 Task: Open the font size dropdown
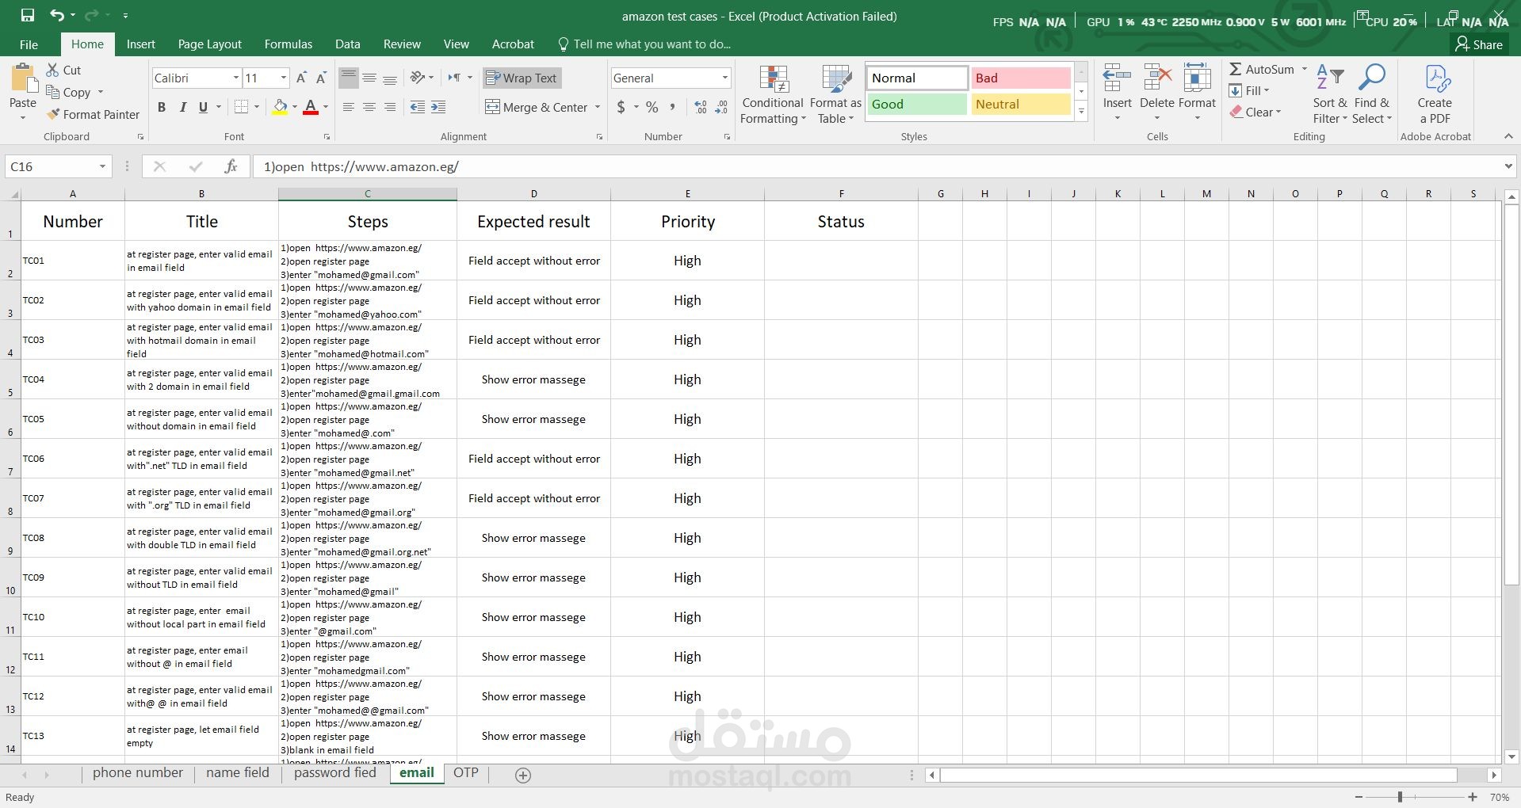coord(284,78)
